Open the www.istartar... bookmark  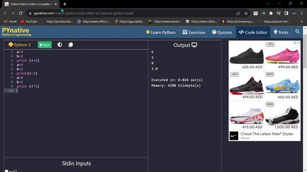(x=165, y=21)
